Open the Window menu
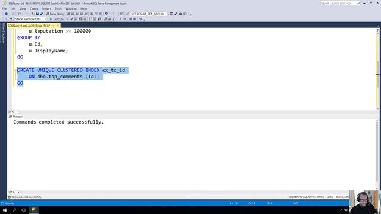Image resolution: width=381 pixels, height=214 pixels. [71, 8]
